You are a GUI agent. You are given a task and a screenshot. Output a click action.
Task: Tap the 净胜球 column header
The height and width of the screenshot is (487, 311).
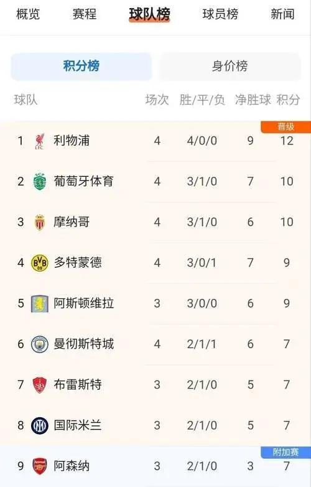coord(253,100)
